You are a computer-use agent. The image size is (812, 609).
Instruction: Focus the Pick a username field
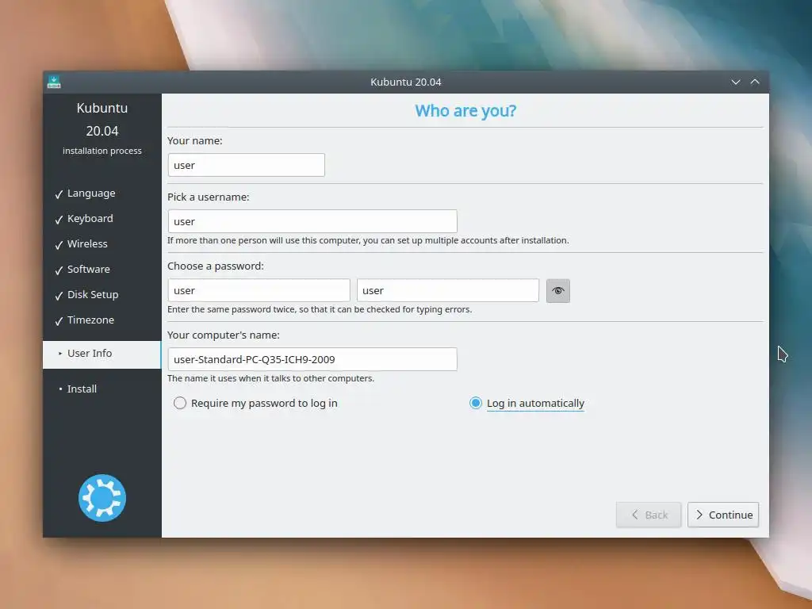tap(312, 221)
